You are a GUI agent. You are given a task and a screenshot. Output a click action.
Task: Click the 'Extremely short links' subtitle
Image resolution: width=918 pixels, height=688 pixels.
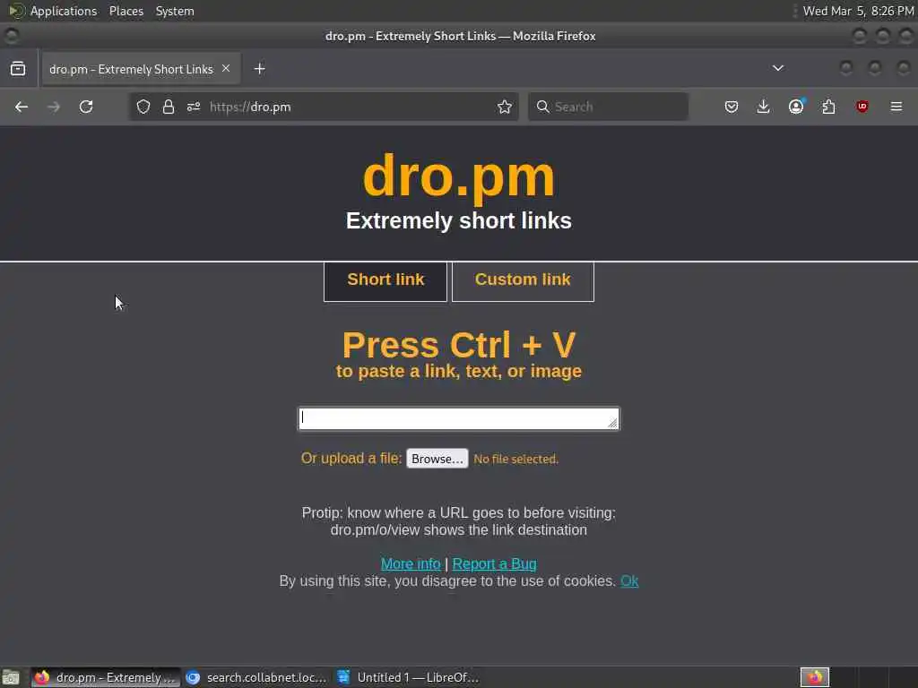[458, 221]
